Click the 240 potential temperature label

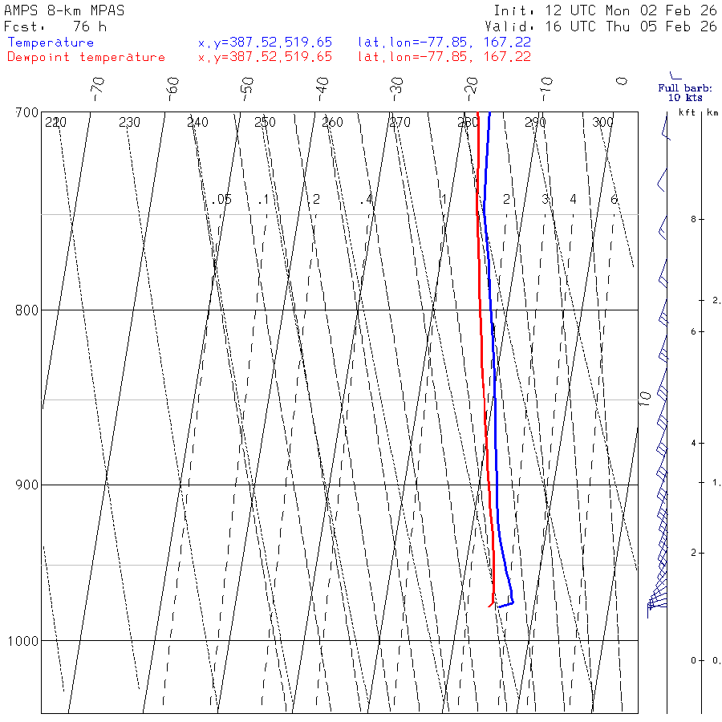pos(197,123)
